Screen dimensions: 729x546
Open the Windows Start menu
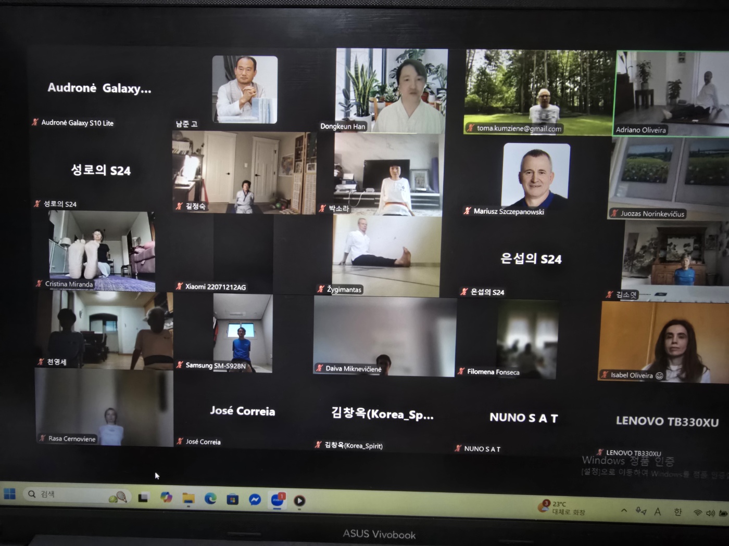tap(9, 493)
